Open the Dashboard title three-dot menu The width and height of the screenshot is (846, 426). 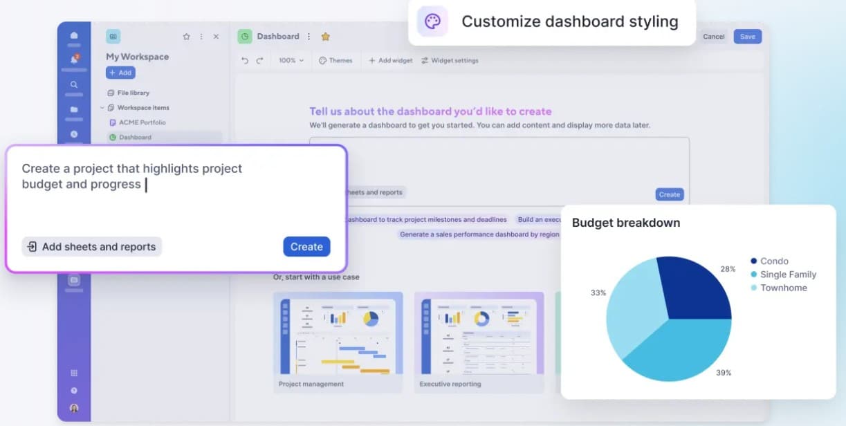(x=309, y=37)
